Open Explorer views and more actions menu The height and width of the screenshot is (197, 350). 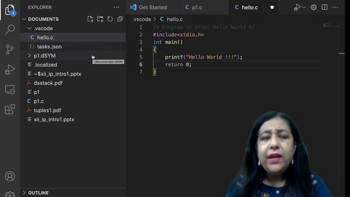click(116, 7)
